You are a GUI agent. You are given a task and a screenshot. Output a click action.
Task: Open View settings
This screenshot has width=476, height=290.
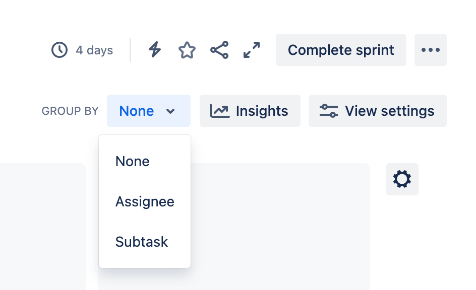tap(378, 111)
